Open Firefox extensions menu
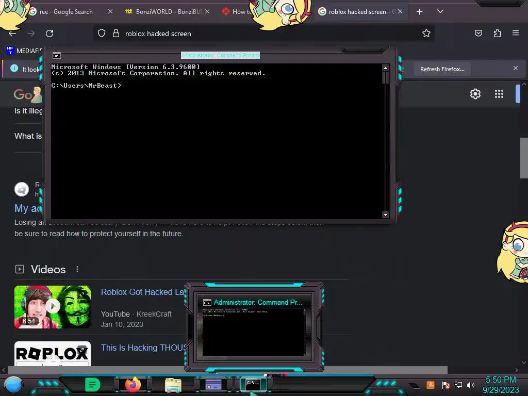This screenshot has height=396, width=528. click(x=497, y=33)
